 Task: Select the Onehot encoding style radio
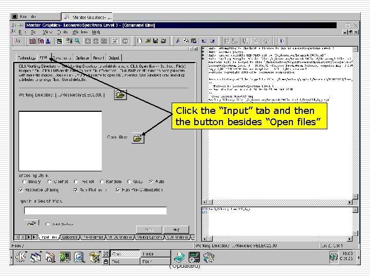pos(49,182)
